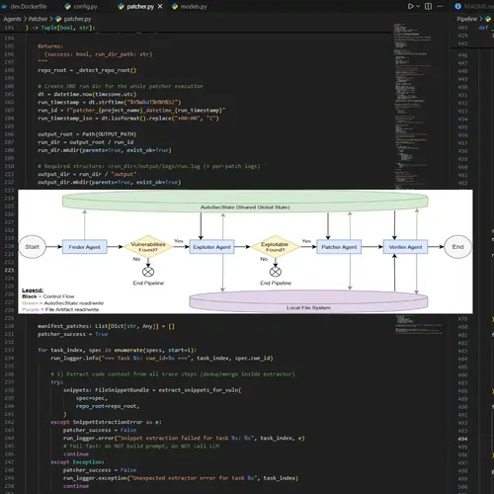Switch to the dev.Dockerfile tab
The height and width of the screenshot is (494, 494).
click(25, 6)
